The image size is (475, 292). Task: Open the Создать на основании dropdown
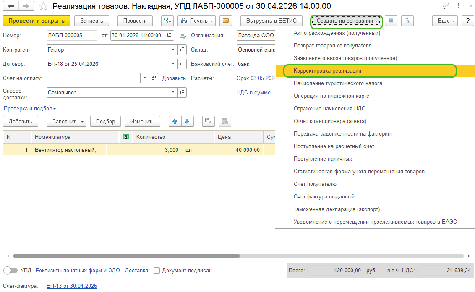tap(347, 21)
